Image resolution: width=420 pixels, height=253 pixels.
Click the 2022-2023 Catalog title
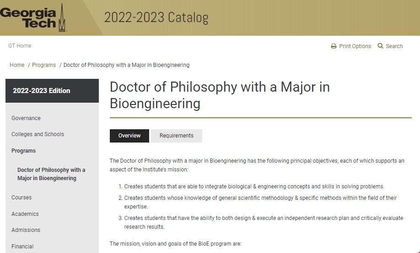[156, 18]
